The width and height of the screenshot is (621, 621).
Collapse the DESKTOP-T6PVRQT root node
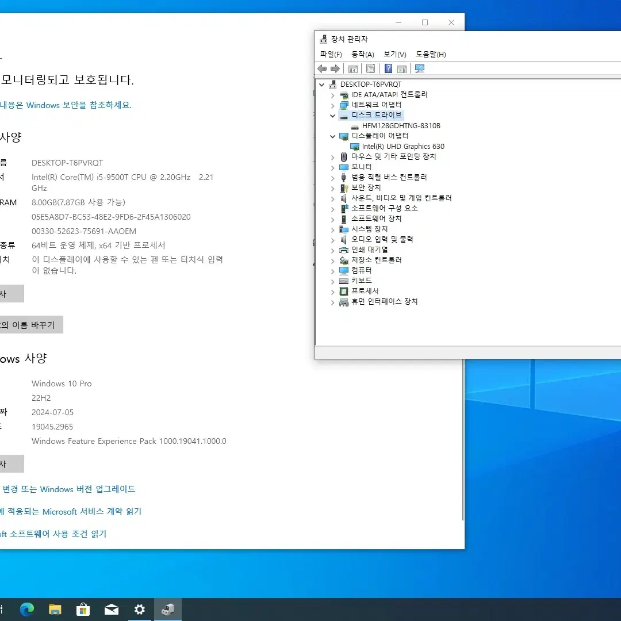pyautogui.click(x=322, y=85)
